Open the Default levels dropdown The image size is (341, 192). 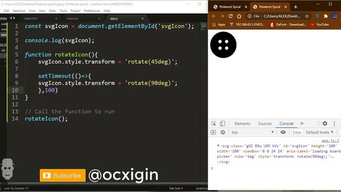point(320,132)
